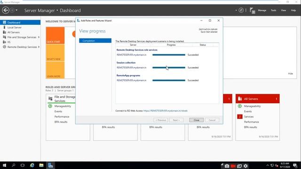Hide the welcome tile
Screen dimensions: 301x169
click(291, 74)
